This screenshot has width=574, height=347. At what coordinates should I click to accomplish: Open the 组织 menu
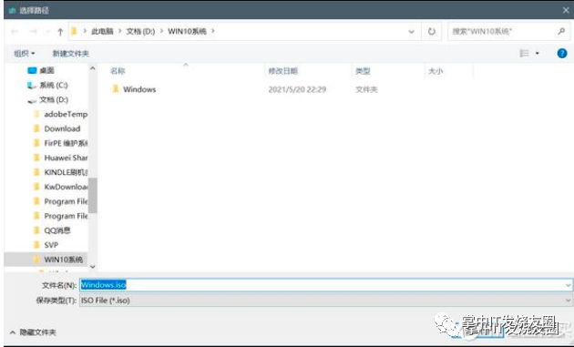pos(25,54)
